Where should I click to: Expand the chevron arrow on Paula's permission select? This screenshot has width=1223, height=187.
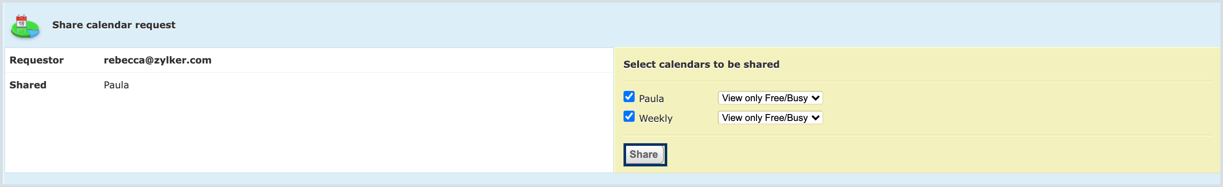pyautogui.click(x=816, y=98)
